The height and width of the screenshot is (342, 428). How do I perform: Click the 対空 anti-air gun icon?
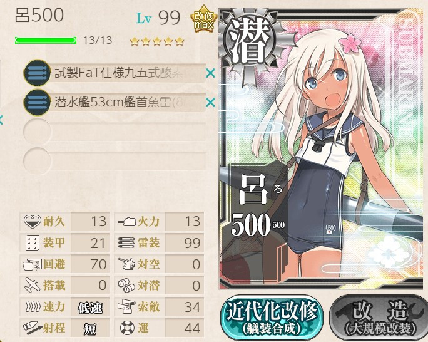[x=126, y=264]
